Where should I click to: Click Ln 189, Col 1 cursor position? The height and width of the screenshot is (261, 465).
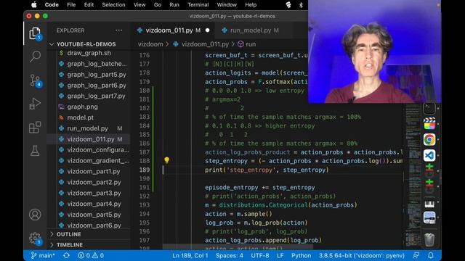point(190,255)
